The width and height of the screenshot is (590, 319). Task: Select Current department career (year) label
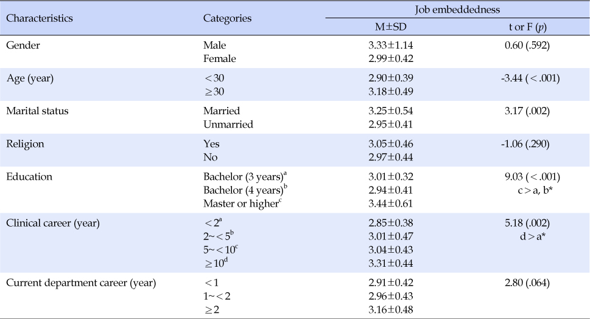81,282
